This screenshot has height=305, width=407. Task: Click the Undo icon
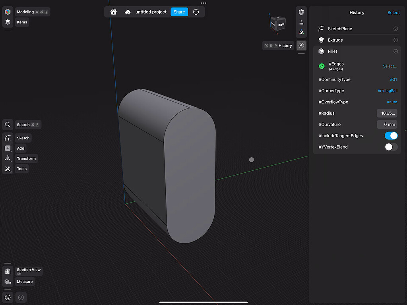point(7,297)
